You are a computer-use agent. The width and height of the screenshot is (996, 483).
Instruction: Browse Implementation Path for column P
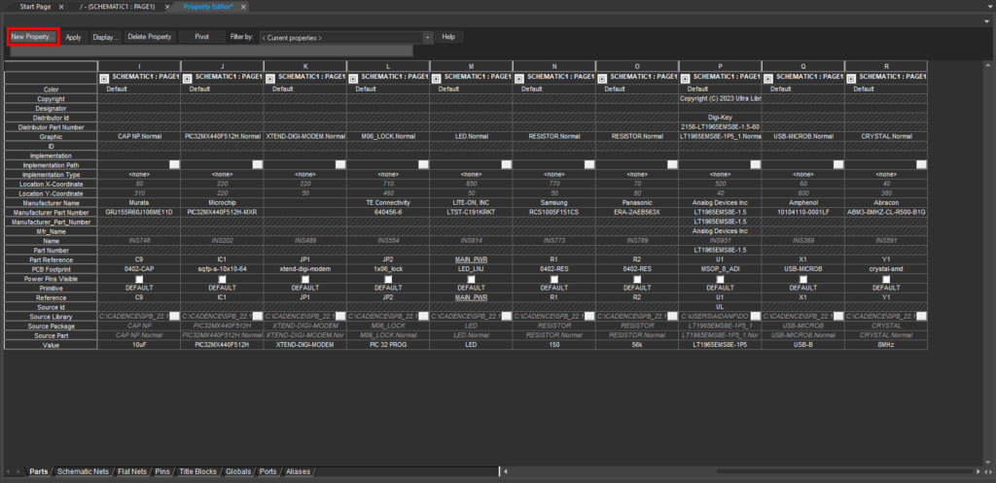tap(755, 164)
